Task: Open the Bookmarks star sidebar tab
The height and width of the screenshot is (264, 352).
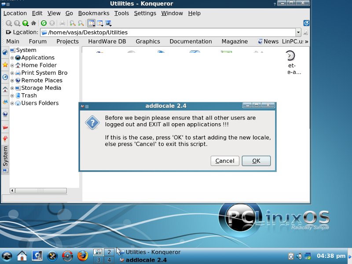Action: coord(5,65)
